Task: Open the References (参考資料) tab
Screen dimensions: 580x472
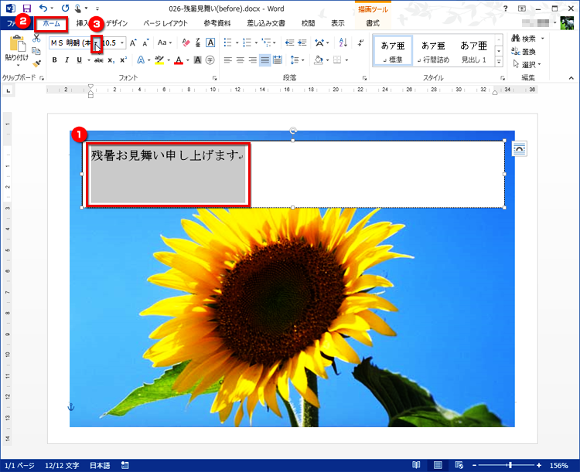Action: [x=217, y=23]
